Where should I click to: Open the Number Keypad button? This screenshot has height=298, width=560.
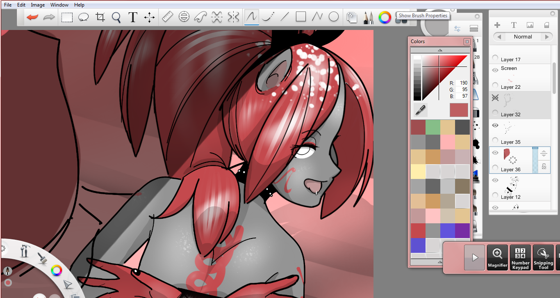click(521, 258)
